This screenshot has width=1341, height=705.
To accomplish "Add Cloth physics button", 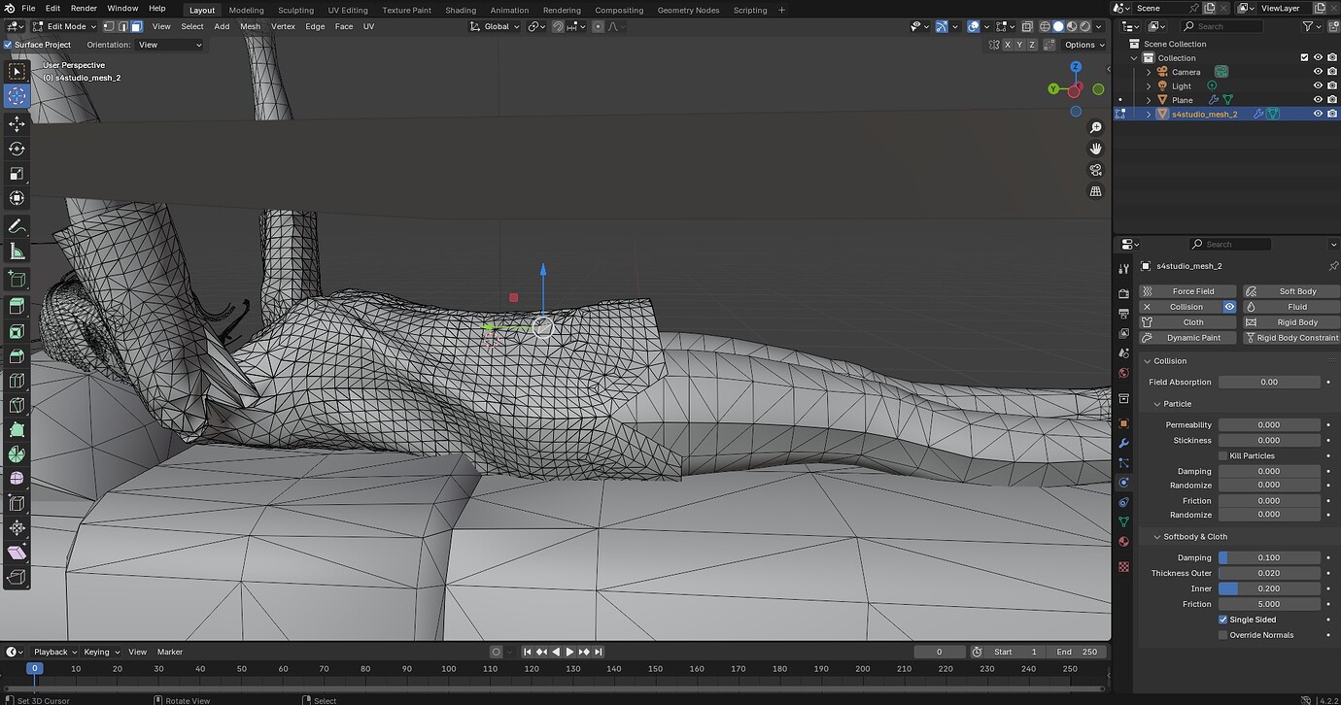I will [x=1187, y=322].
